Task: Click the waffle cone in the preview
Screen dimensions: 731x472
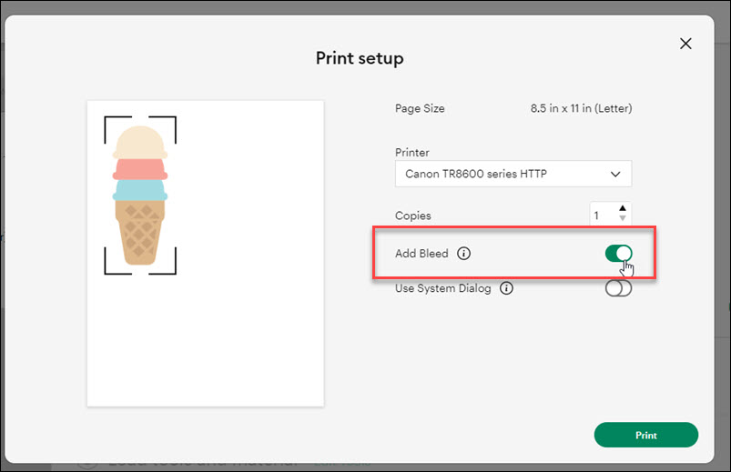Action: [x=140, y=233]
